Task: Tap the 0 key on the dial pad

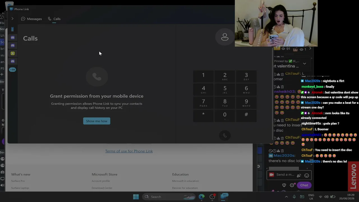Action: tap(225, 116)
